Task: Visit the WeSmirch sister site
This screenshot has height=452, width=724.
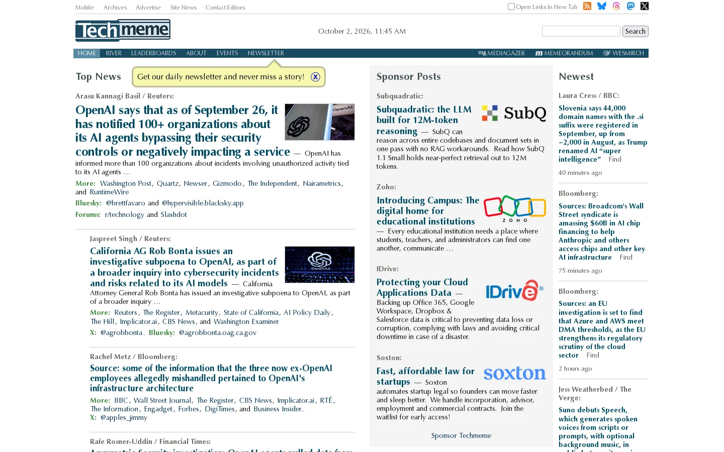Action: click(623, 53)
